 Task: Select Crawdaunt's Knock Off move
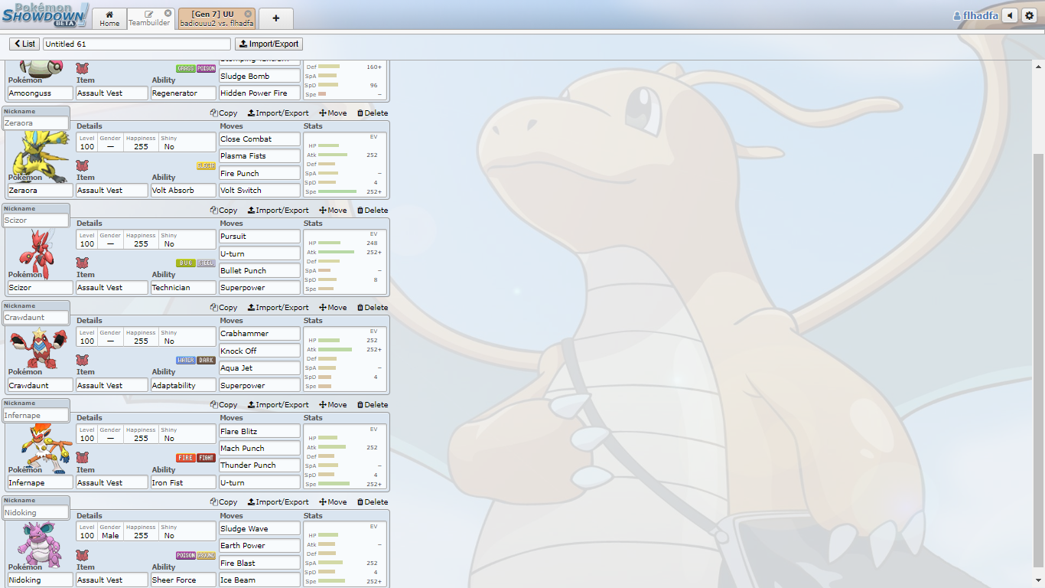point(259,351)
